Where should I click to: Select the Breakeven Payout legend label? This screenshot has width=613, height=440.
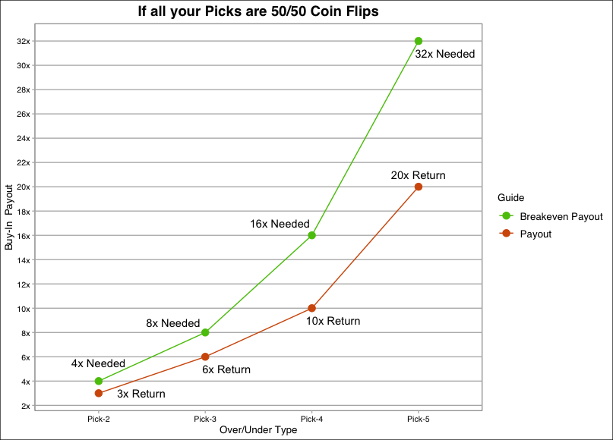click(x=561, y=216)
